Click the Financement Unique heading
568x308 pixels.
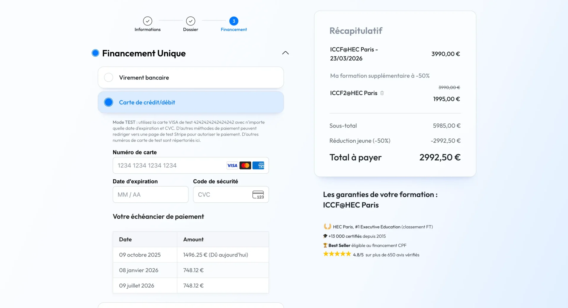(144, 53)
